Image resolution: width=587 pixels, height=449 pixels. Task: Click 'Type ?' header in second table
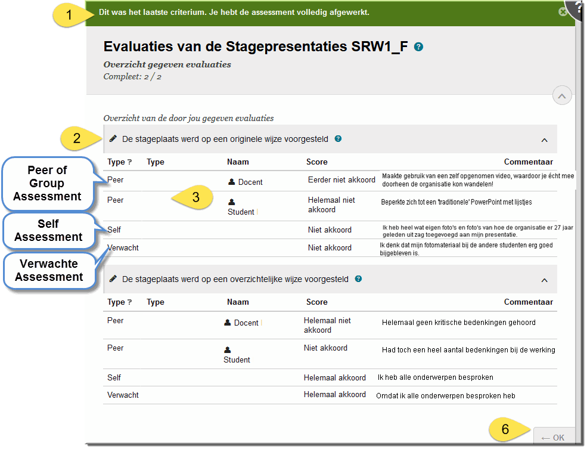point(119,302)
